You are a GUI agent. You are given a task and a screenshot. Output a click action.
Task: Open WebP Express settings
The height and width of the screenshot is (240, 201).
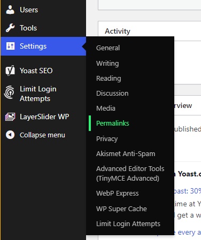[118, 193]
